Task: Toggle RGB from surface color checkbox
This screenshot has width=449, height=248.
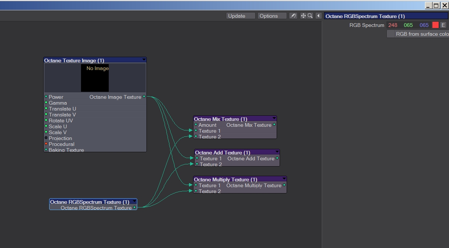Action: pyautogui.click(x=391, y=34)
